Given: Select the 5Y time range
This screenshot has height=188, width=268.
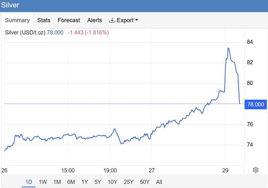Looking at the screenshot, I should point(98,182).
